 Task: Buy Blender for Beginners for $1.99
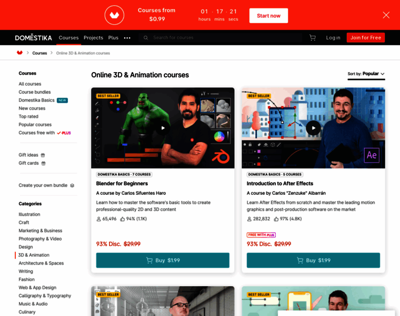coord(163,260)
